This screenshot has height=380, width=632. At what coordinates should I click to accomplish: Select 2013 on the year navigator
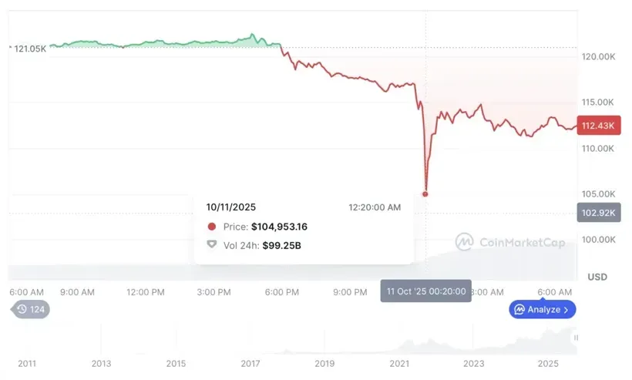(101, 363)
